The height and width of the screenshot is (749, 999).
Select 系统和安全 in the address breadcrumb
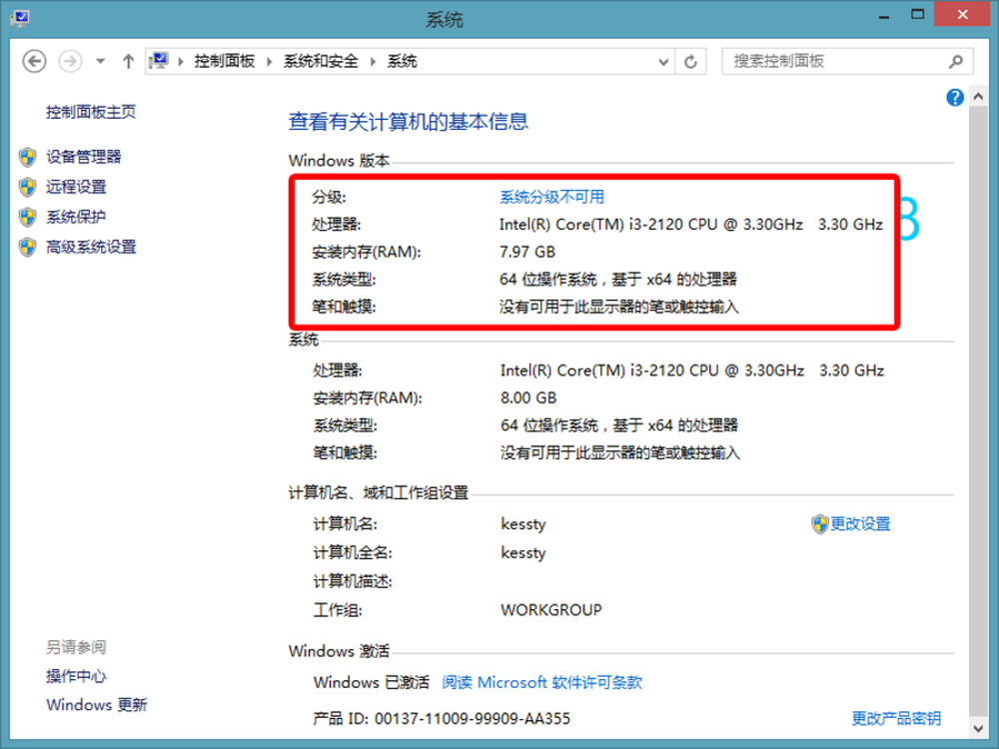click(x=321, y=61)
